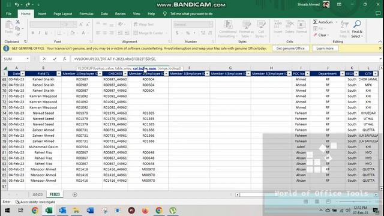Toggle Bold formatting button
Screen dimensions: 384x216
(32, 33)
